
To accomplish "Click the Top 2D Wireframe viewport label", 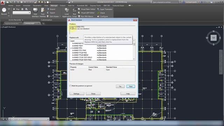I will pos(8,27).
